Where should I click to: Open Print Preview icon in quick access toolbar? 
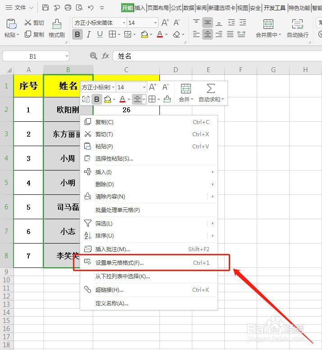(x=79, y=8)
